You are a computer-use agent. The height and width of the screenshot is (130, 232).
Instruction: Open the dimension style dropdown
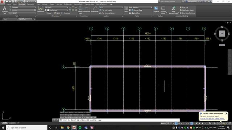coord(57,7)
